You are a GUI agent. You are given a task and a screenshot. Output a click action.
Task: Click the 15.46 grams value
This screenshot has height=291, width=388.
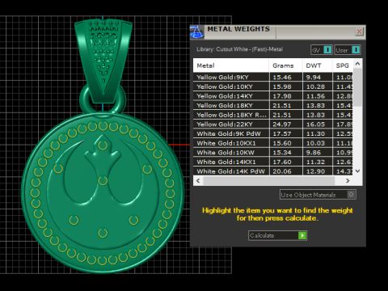[282, 78]
